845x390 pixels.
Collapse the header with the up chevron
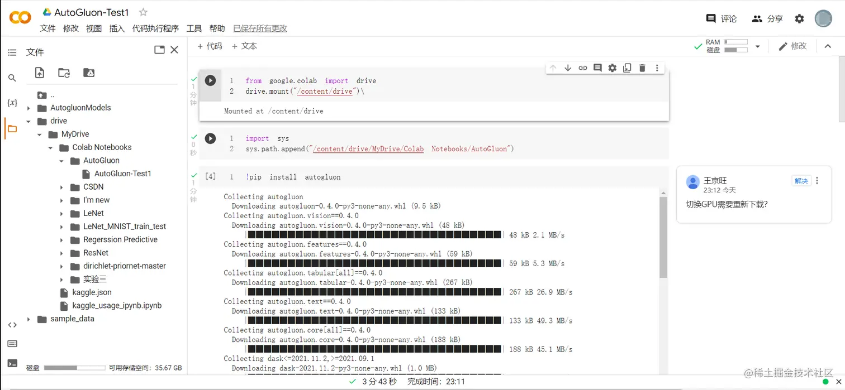click(x=828, y=46)
